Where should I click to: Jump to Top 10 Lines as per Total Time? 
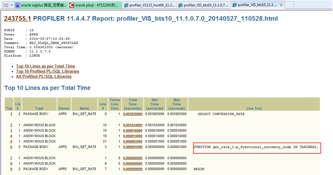(46, 66)
